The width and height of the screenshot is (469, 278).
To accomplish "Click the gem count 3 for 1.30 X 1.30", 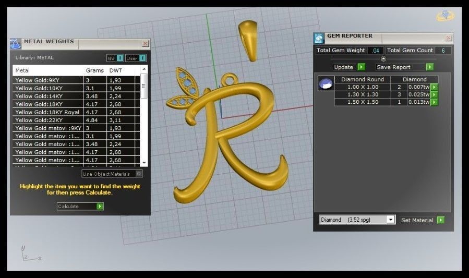I will pos(399,94).
